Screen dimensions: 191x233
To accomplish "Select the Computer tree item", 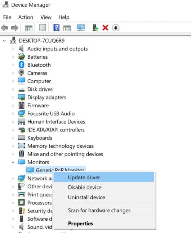I will tap(39, 81).
